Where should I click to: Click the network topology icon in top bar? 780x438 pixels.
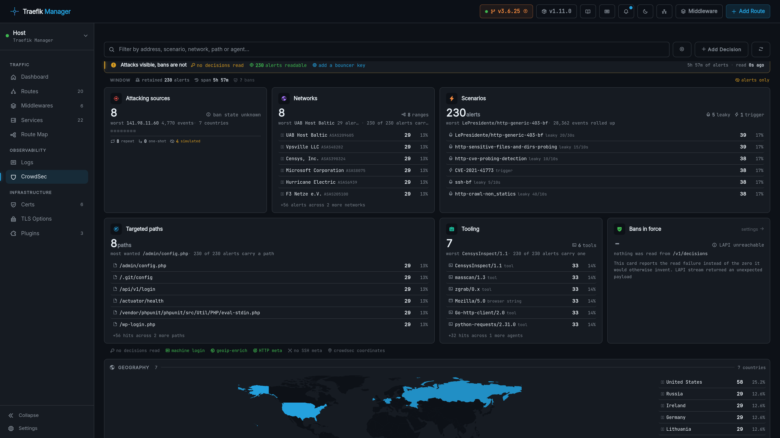664,11
